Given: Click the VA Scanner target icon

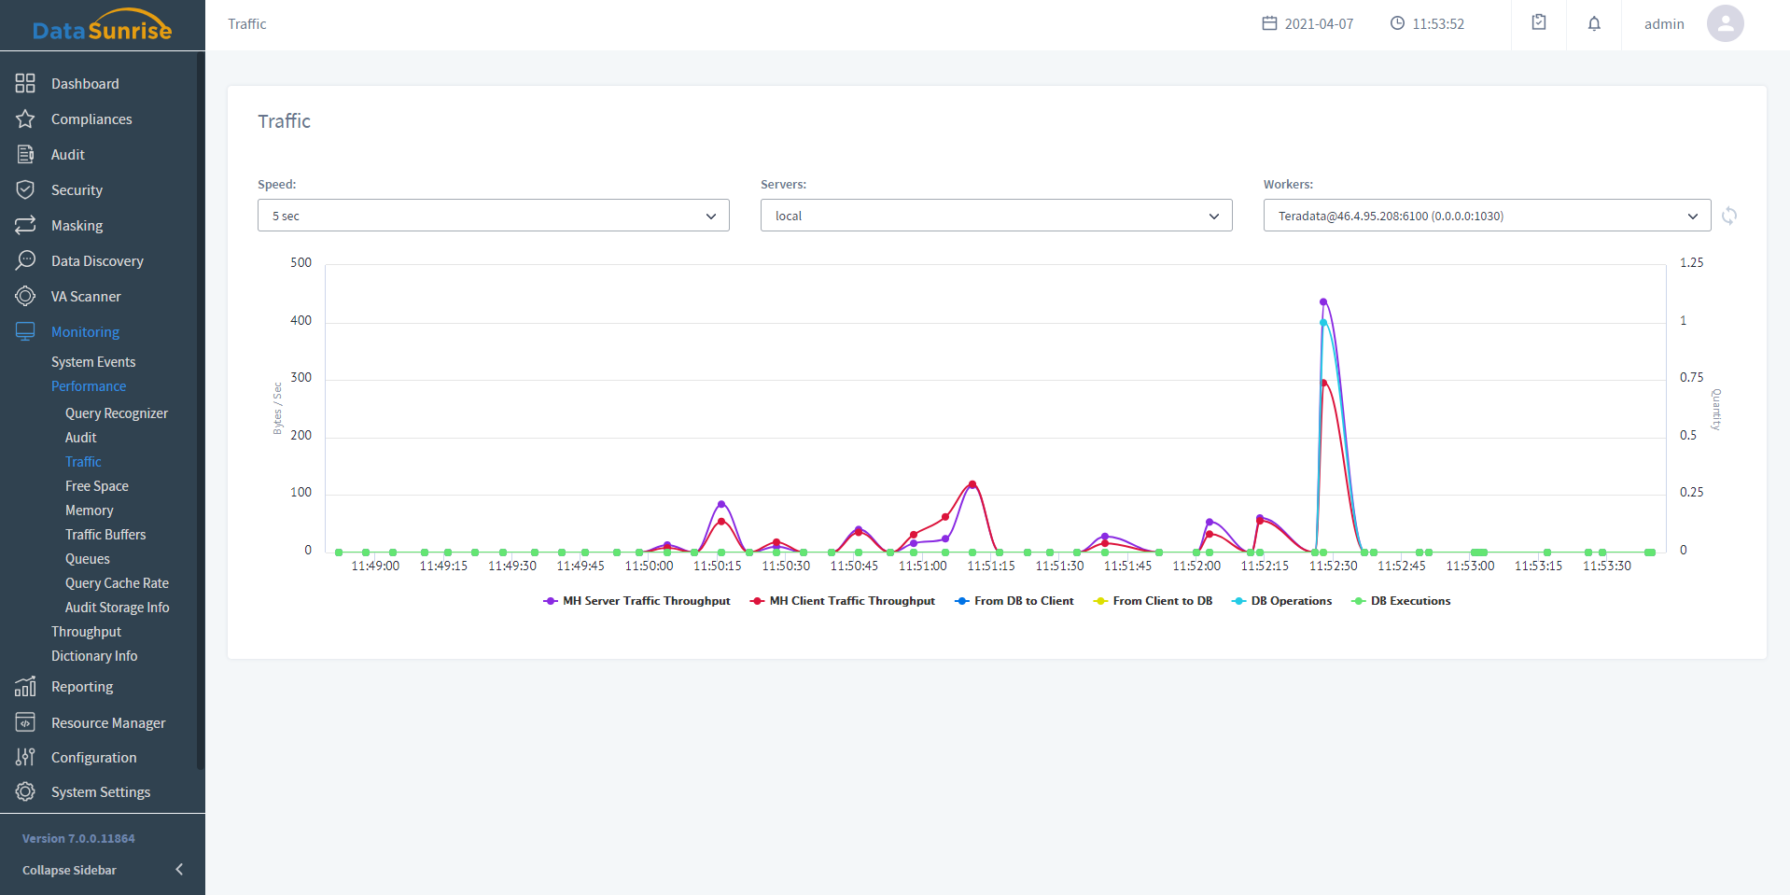Looking at the screenshot, I should click(x=25, y=297).
